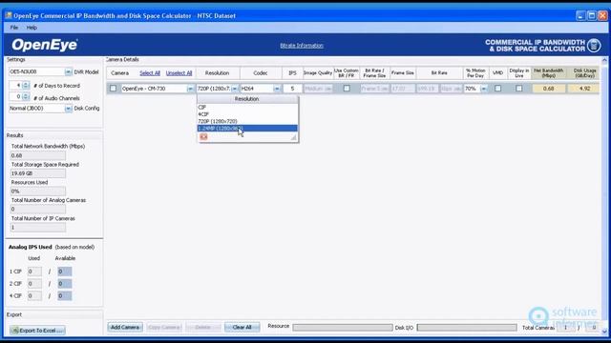This screenshot has width=611, height=343.
Task: Open the DVR Model dropdown
Action: (68, 72)
